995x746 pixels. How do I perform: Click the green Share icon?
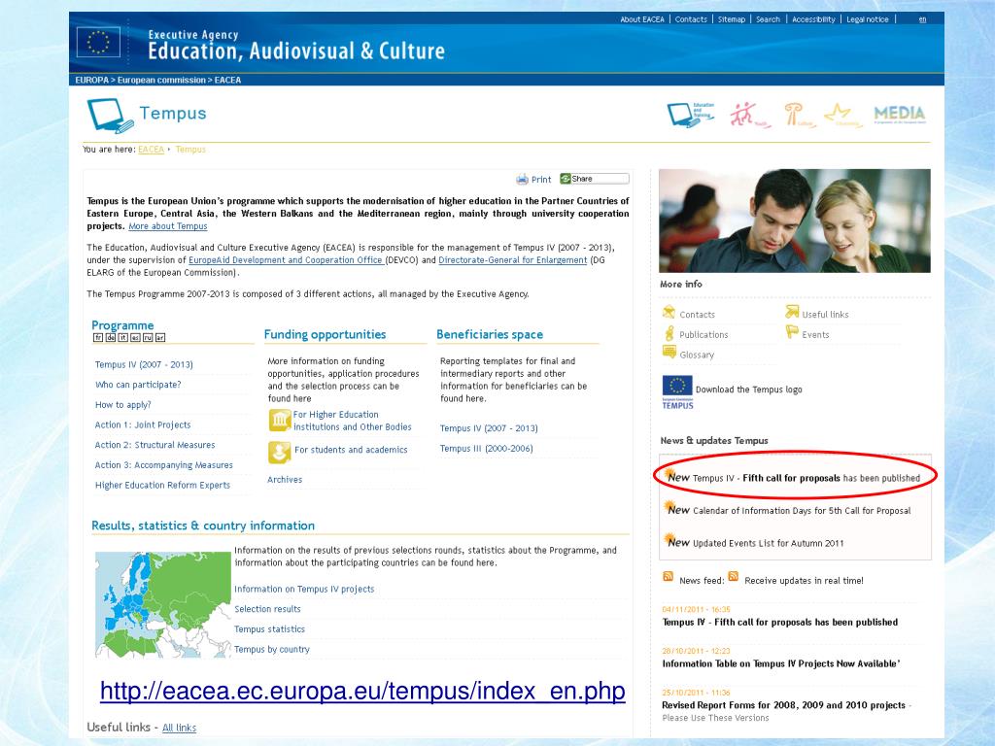[565, 179]
